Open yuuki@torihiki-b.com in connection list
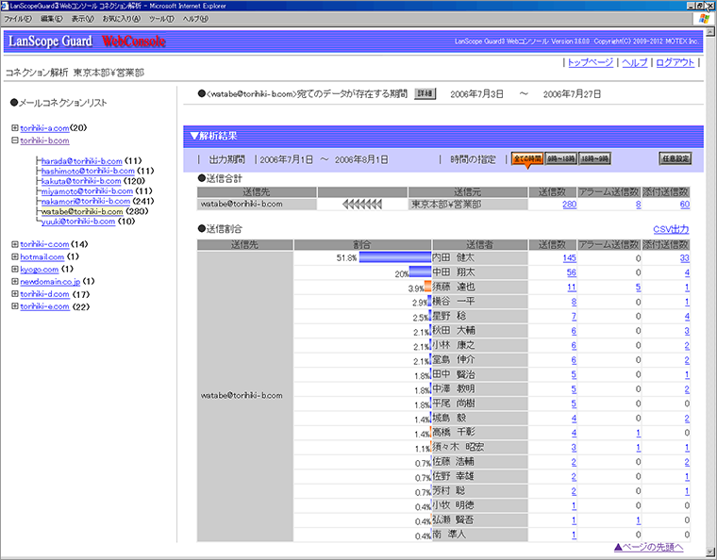The image size is (717, 560). point(78,221)
